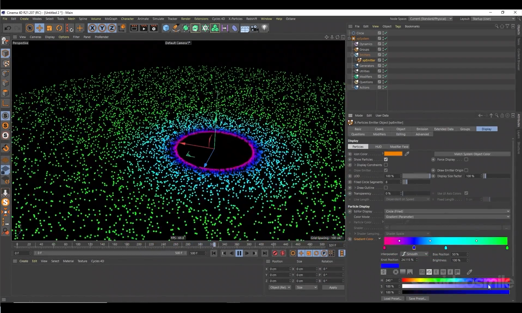Pause the timeline playback
The image size is (522, 313).
click(239, 253)
